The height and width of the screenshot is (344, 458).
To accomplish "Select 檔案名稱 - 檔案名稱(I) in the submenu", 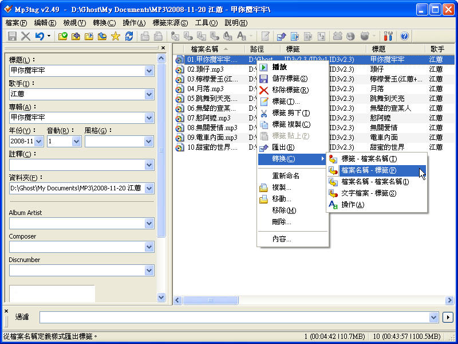I will 377,182.
